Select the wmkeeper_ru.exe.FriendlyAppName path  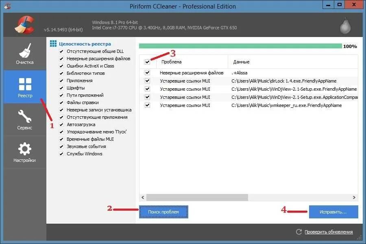(286, 105)
